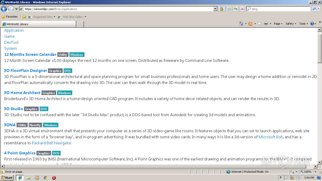This screenshot has height=181, width=322.
Task: Open Google Chrome taskbar icon
Action: pos(46,178)
